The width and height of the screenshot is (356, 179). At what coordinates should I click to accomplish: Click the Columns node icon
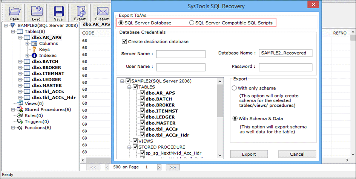(x=34, y=44)
